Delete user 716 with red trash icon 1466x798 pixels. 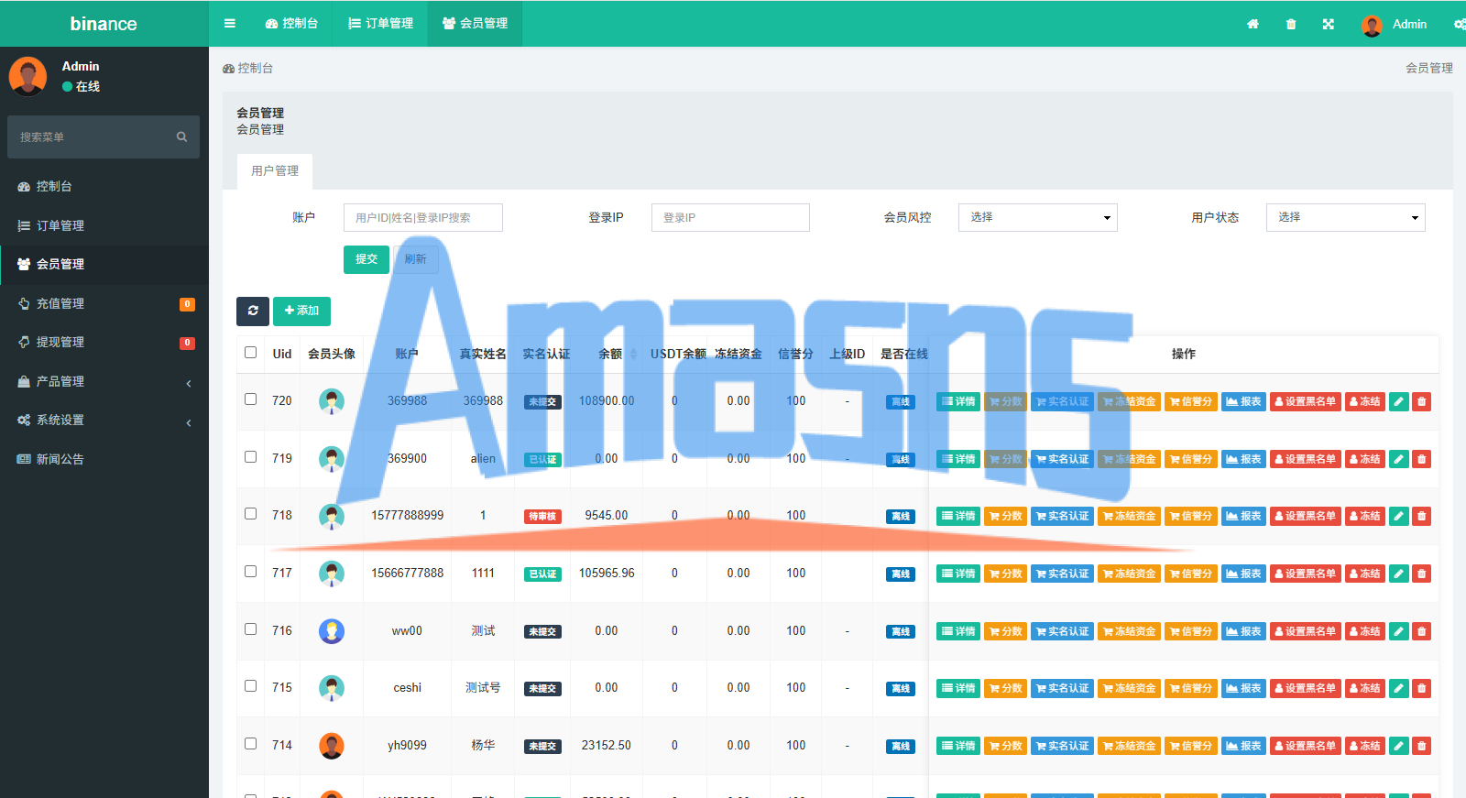click(x=1421, y=631)
